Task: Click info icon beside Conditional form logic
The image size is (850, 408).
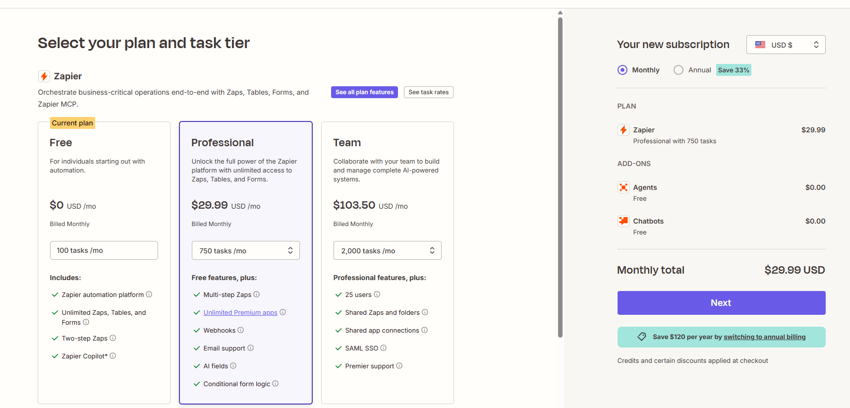Action: pyautogui.click(x=276, y=384)
